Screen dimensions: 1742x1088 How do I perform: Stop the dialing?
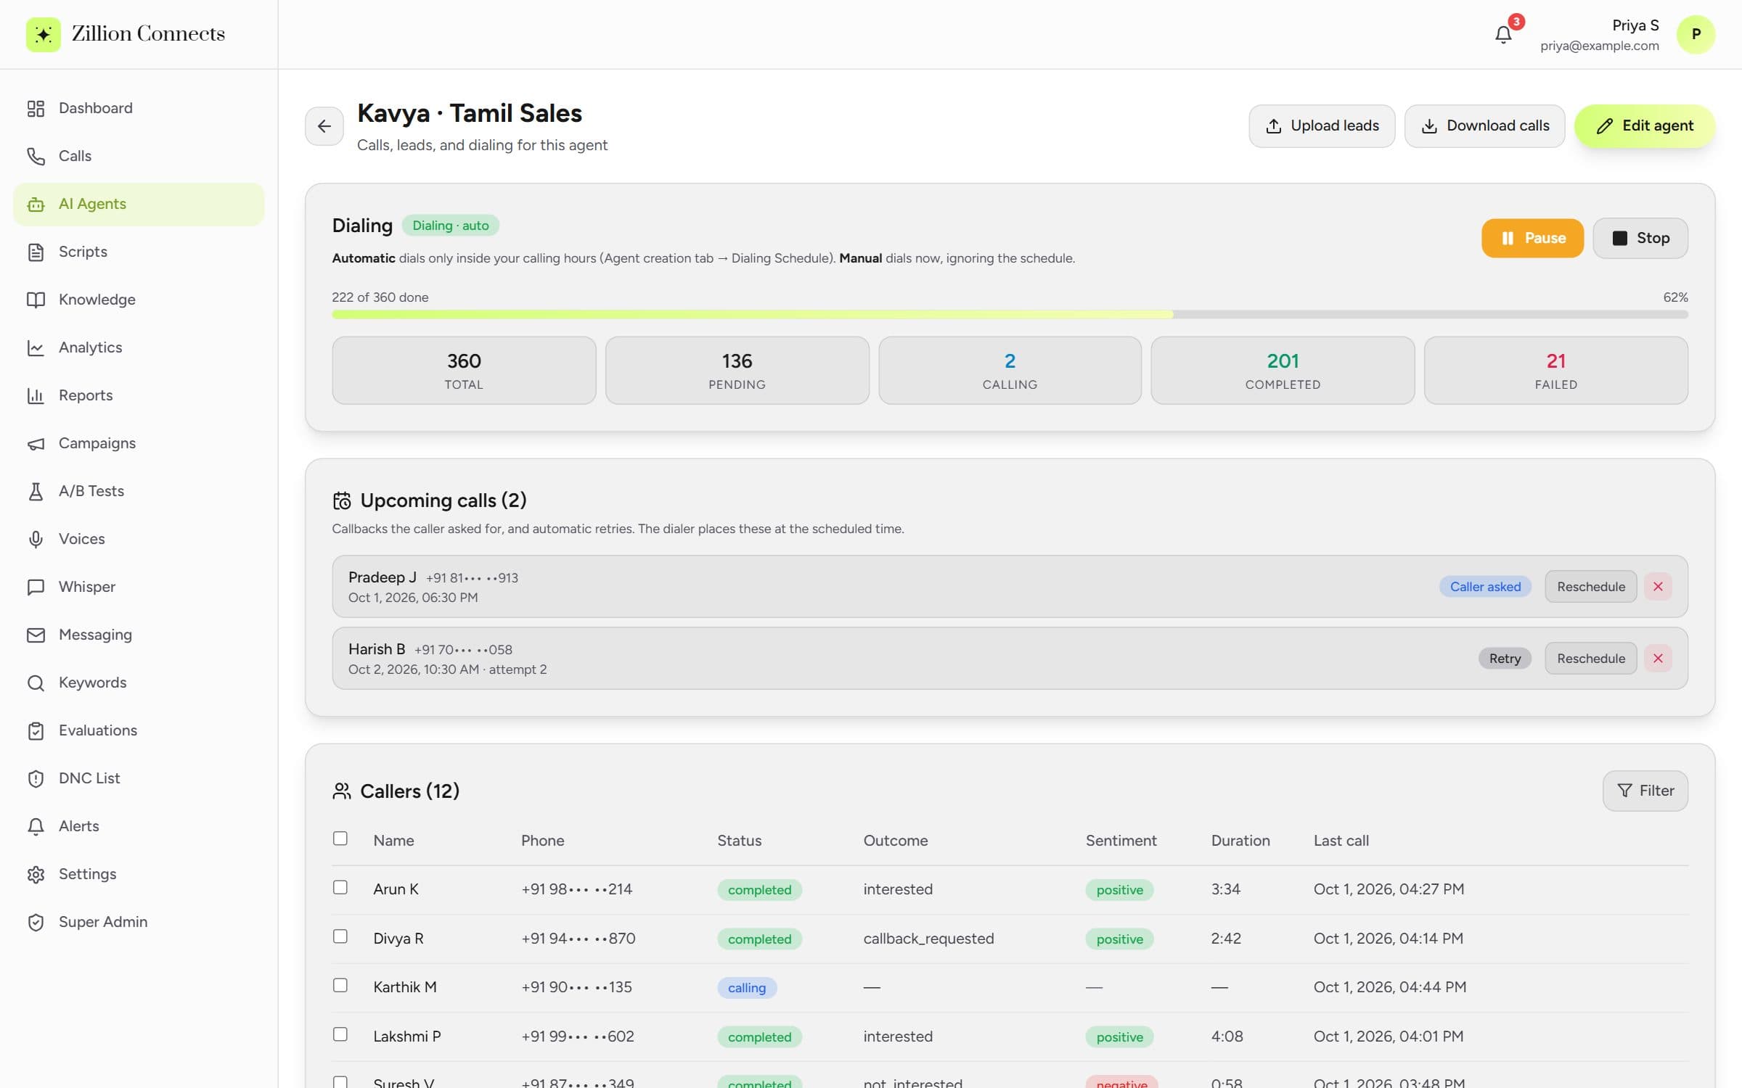click(x=1640, y=238)
